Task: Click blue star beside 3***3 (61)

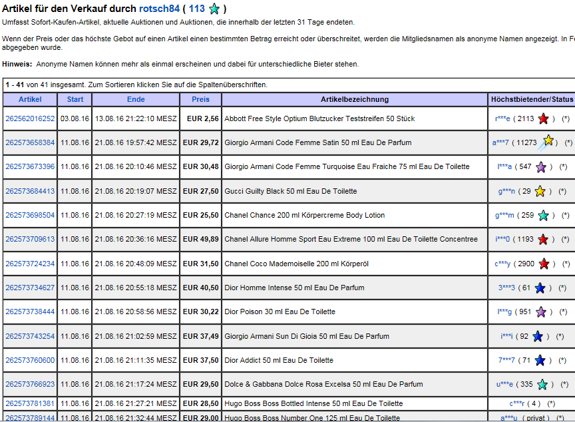Action: 540,288
